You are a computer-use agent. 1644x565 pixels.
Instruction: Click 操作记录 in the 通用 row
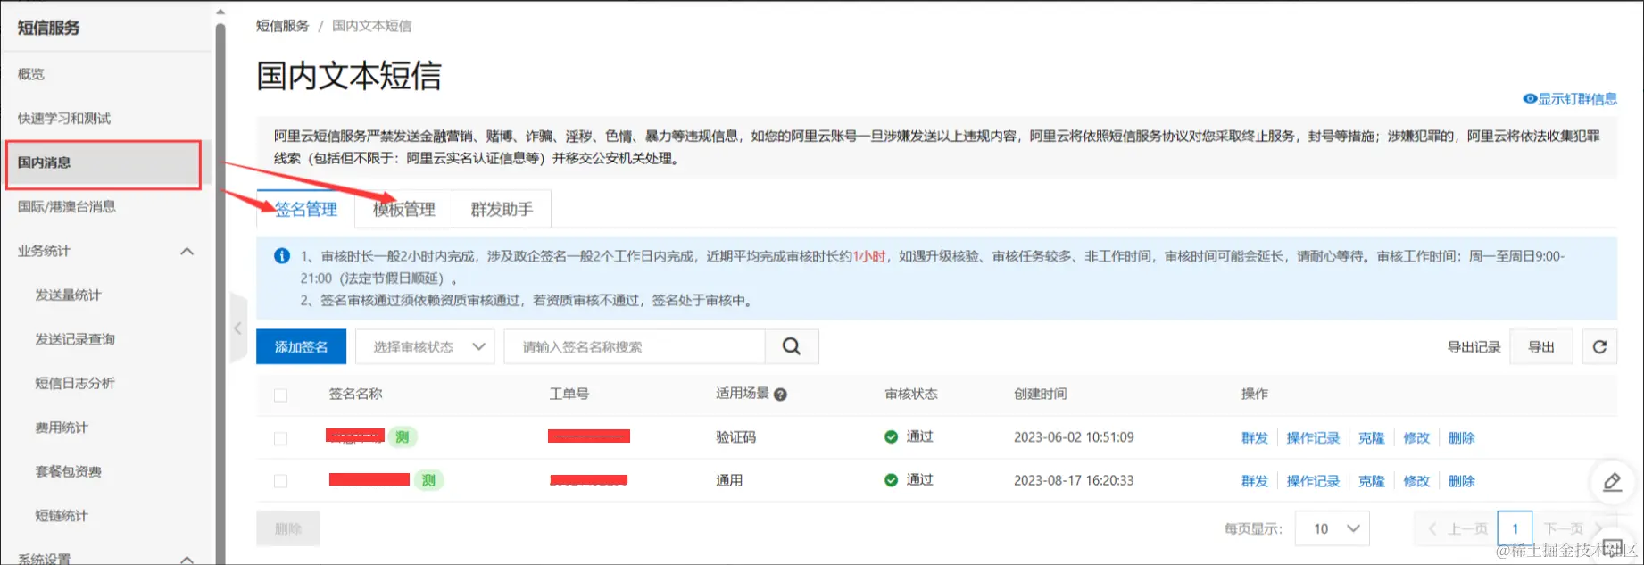1313,480
